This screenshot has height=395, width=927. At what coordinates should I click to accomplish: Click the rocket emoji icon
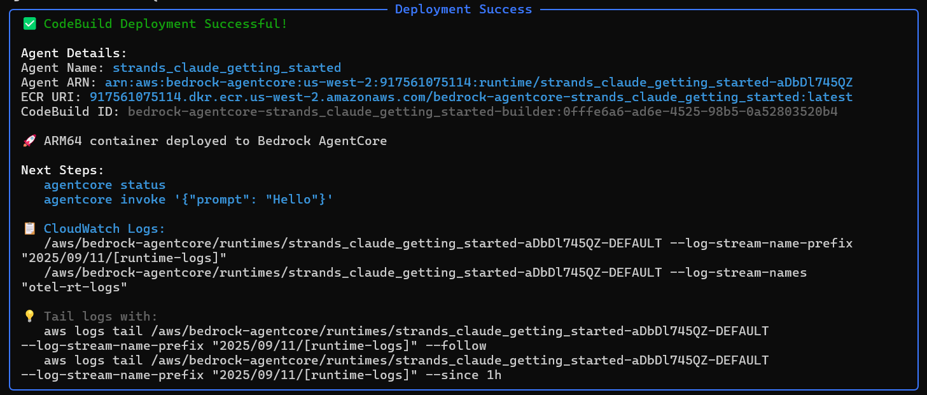point(29,141)
